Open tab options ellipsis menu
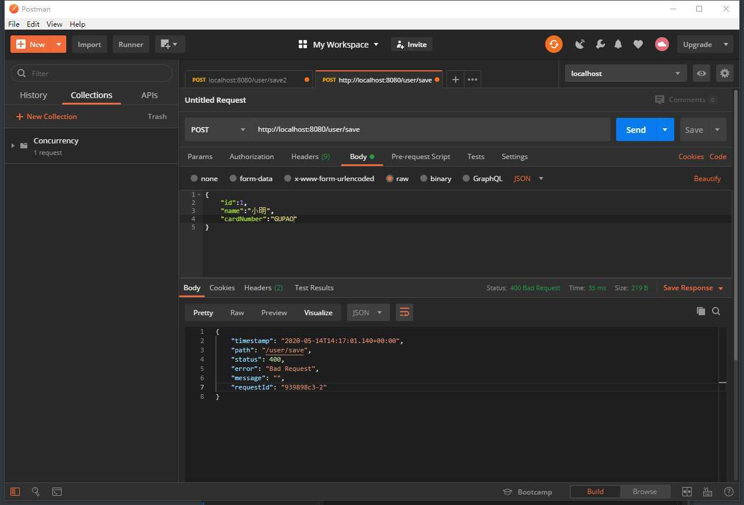This screenshot has width=744, height=505. 473,80
